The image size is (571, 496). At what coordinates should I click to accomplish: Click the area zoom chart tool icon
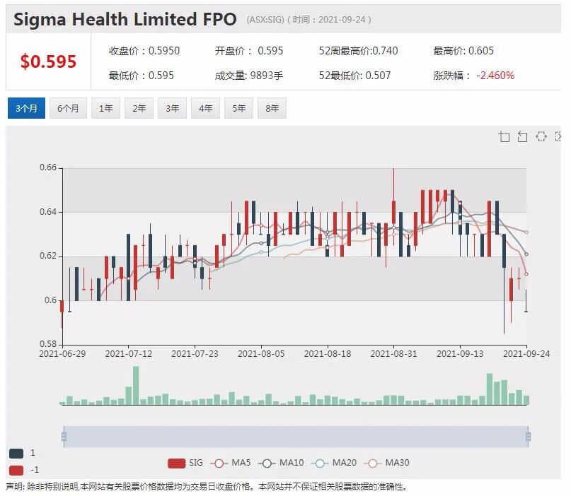point(504,137)
